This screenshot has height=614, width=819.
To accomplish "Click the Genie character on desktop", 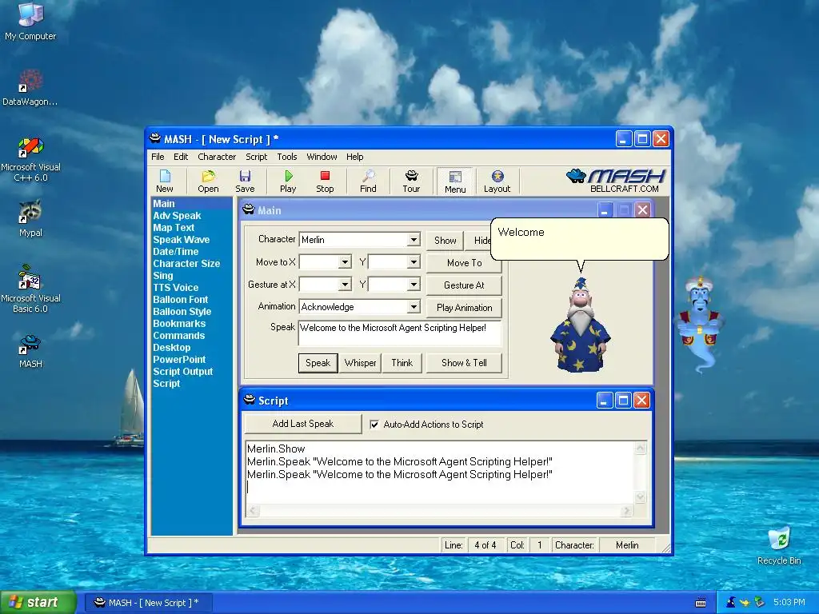I will click(700, 324).
